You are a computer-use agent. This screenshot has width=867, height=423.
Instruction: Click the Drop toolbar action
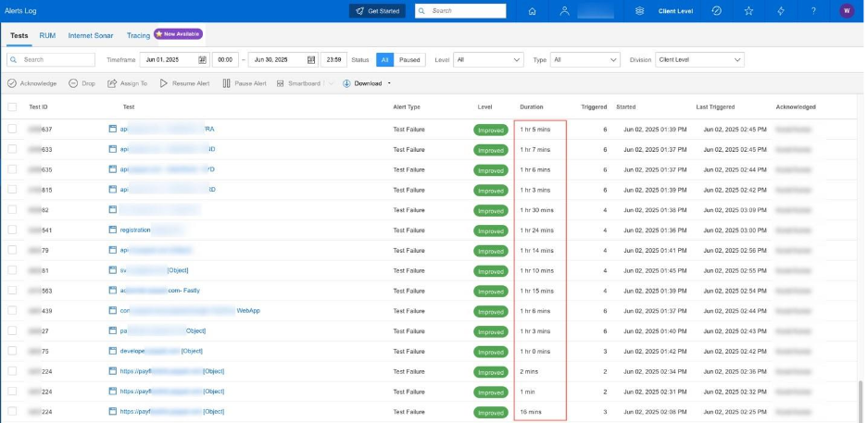coord(82,83)
